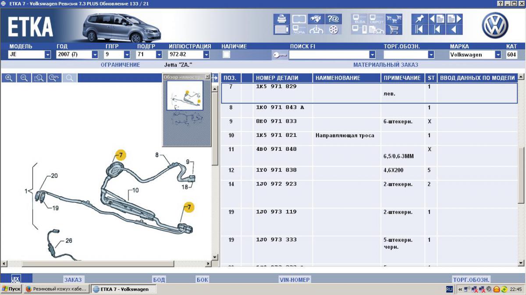Step back with single-bar arrow icon

tap(437, 30)
